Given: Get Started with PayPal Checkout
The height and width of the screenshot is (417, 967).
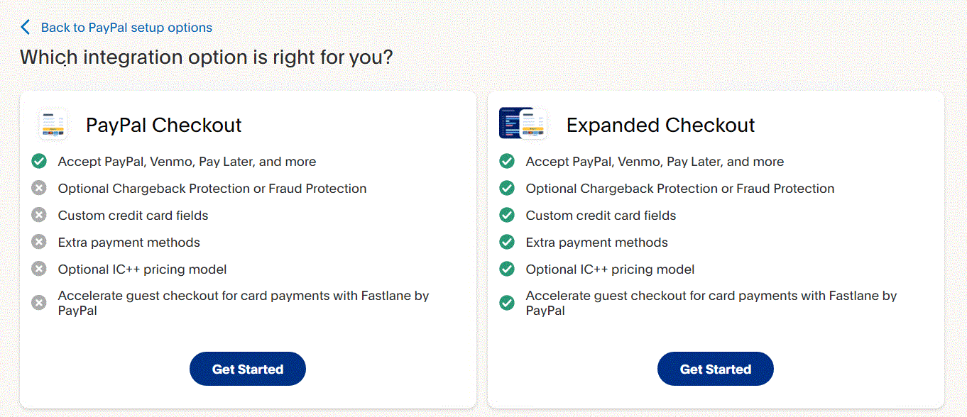Looking at the screenshot, I should point(248,369).
